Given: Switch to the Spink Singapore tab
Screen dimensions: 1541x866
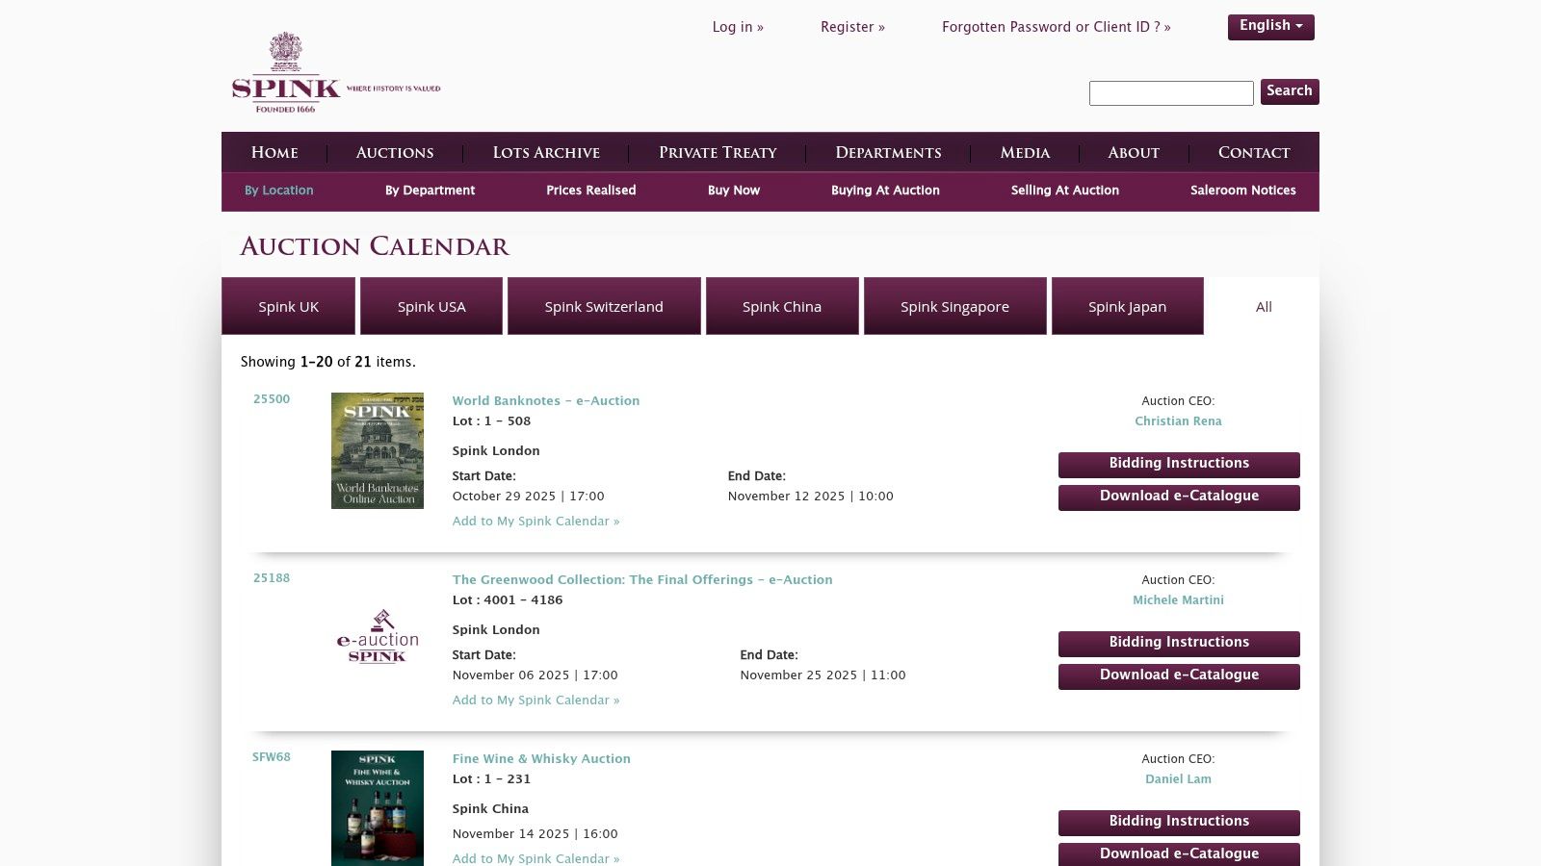Looking at the screenshot, I should [955, 306].
